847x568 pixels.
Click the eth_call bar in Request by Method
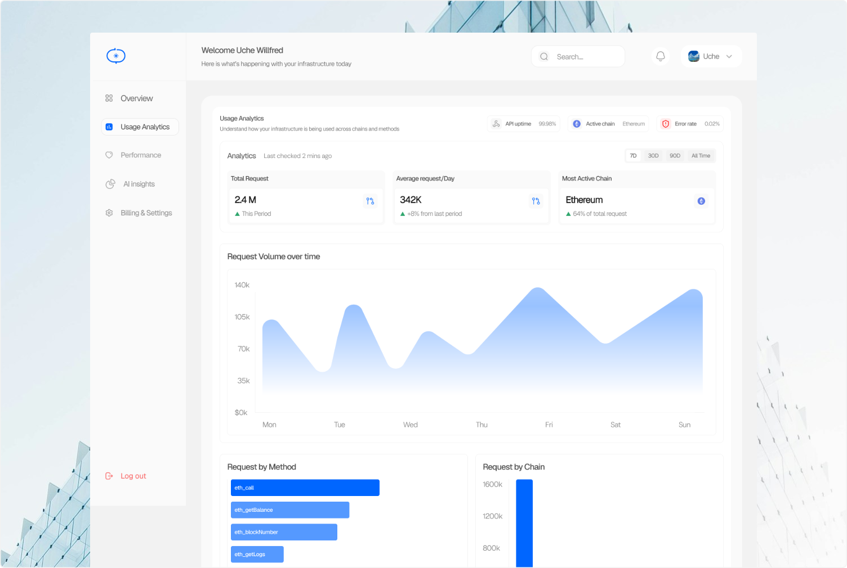(x=305, y=488)
